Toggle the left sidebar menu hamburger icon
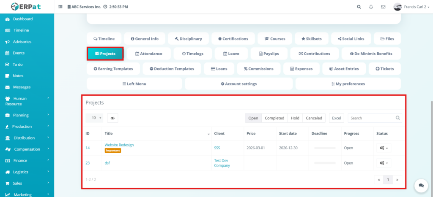 click(60, 7)
